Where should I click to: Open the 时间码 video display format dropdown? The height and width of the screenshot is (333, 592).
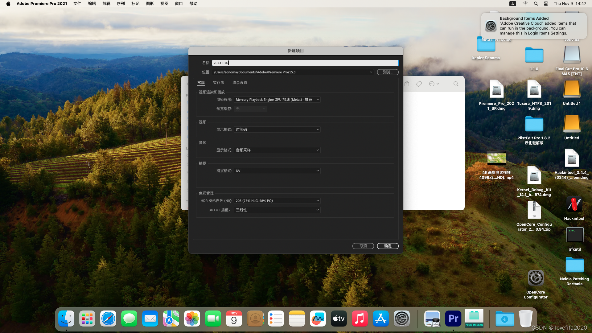tap(277, 129)
